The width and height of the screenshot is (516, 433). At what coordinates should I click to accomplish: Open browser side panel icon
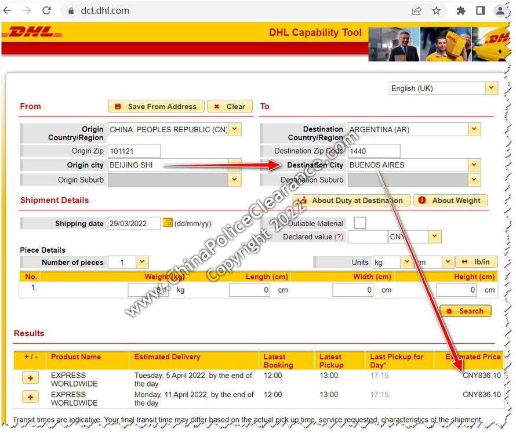pyautogui.click(x=481, y=11)
